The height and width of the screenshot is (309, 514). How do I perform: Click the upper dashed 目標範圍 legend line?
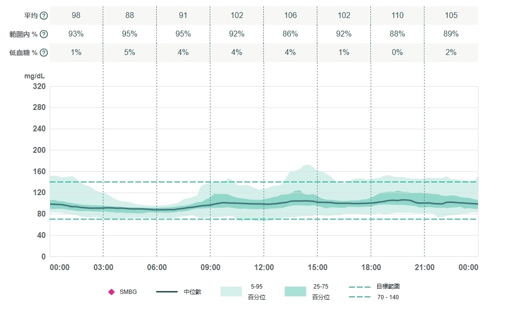coord(360,287)
